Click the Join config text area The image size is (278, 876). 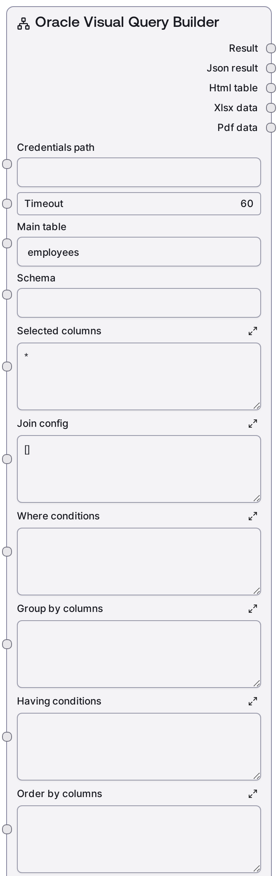[x=139, y=469]
